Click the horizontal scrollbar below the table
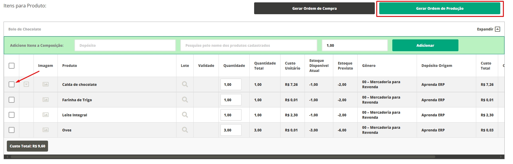This screenshot has width=513, height=164. (x=222, y=157)
